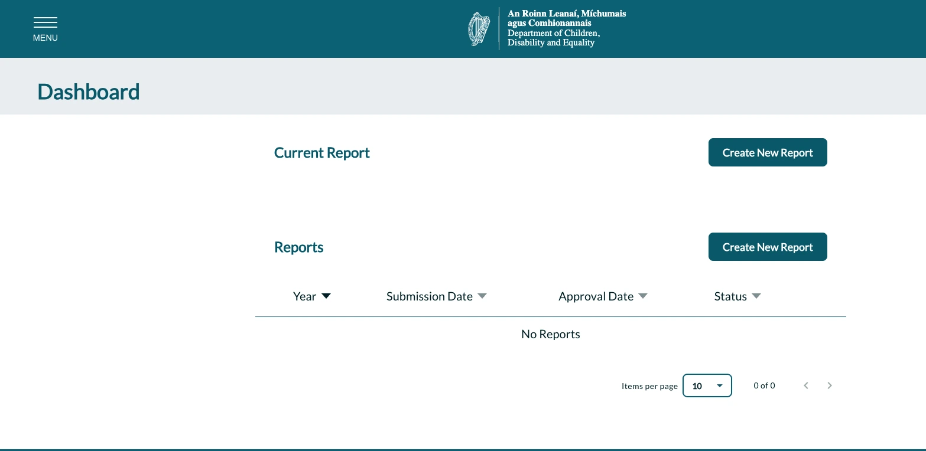Click the Items per page label

coord(649,386)
